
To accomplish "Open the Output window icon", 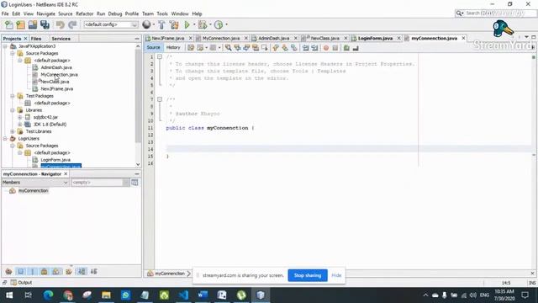I will pyautogui.click(x=13, y=283).
